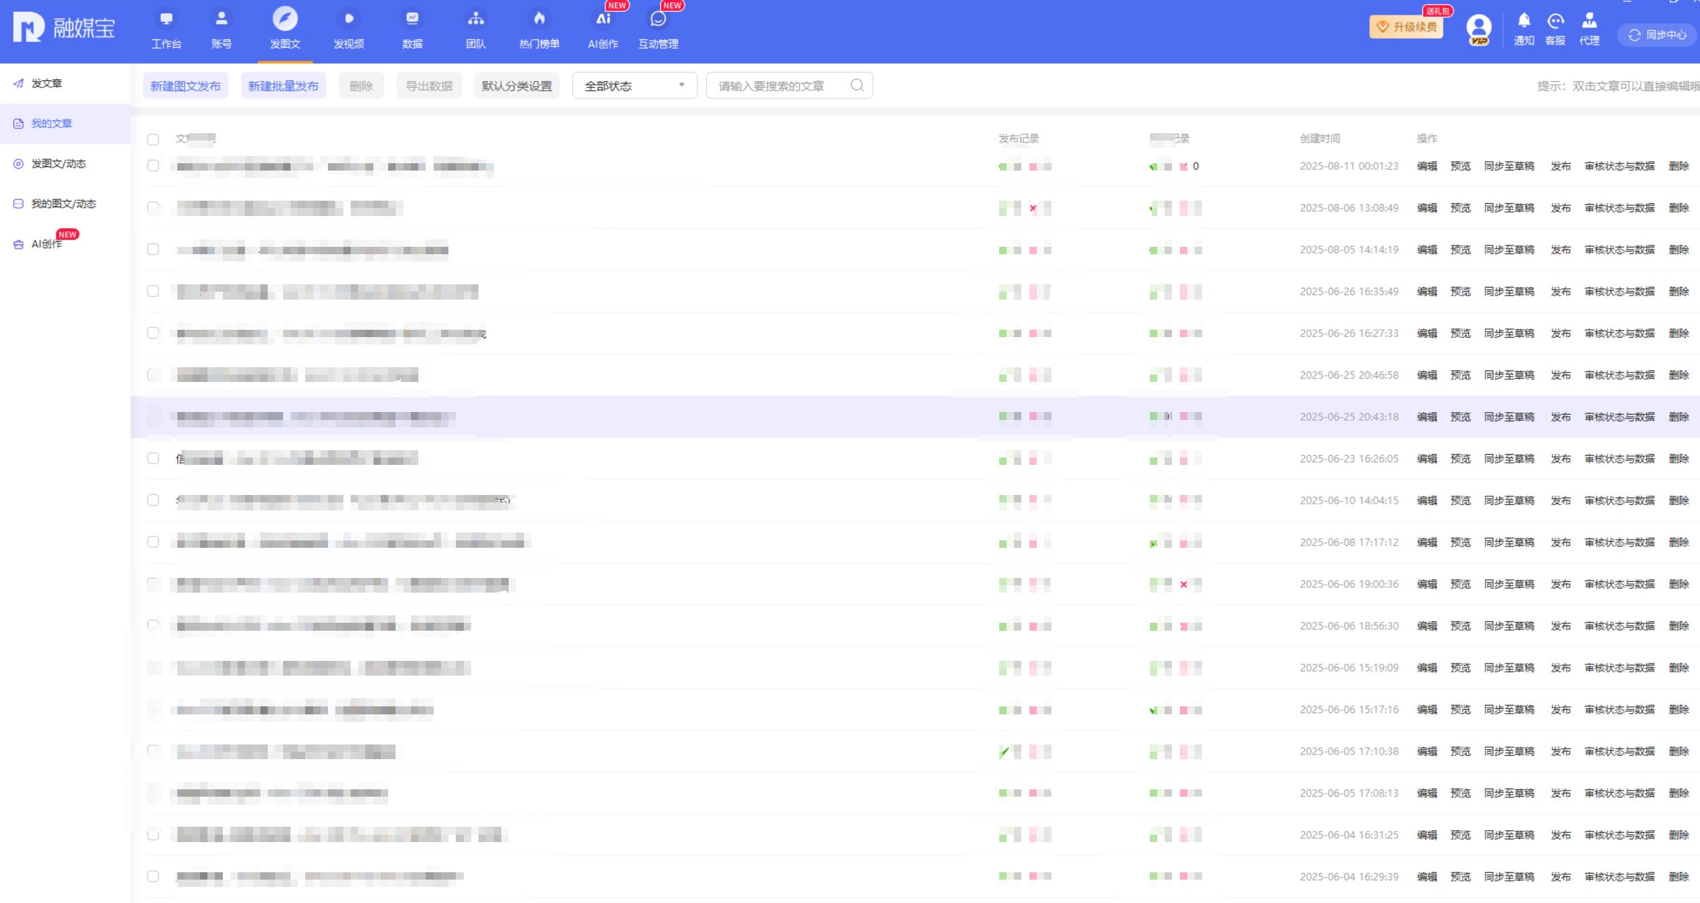Image resolution: width=1700 pixels, height=903 pixels.
Task: Check the box for the 2025-08-11 00:01:23 article
Action: tap(153, 166)
